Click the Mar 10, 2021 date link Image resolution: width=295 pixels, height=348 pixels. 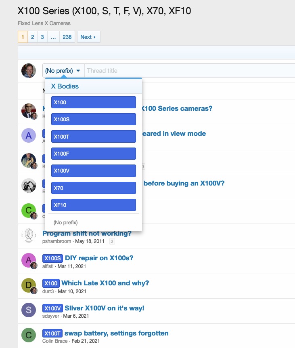click(x=72, y=291)
